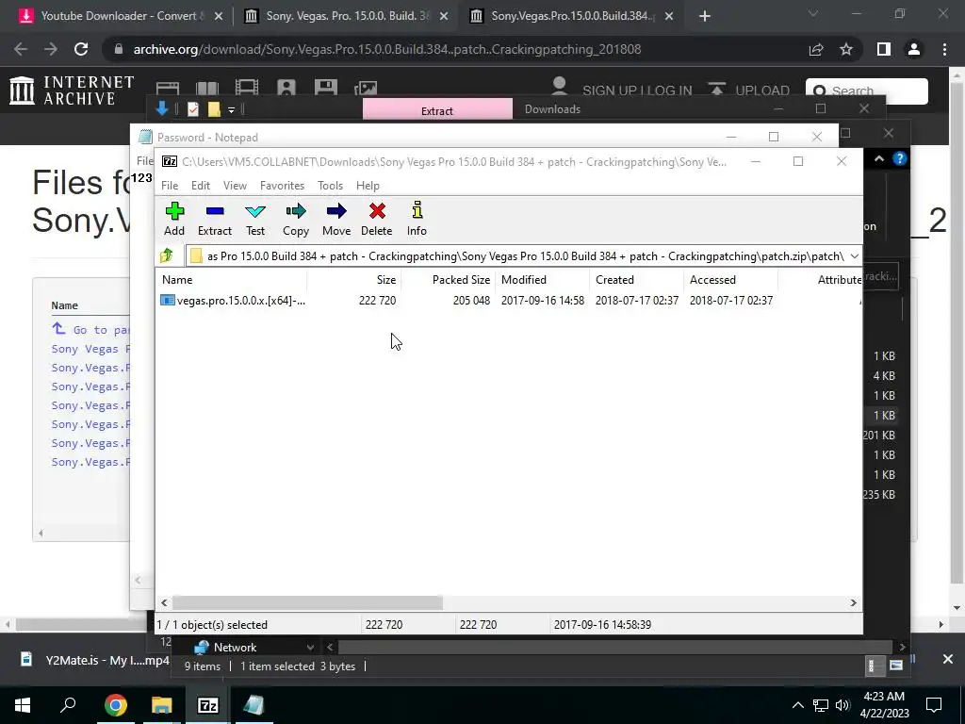Open Notepad from the taskbar
This screenshot has width=965, height=724.
(x=254, y=705)
